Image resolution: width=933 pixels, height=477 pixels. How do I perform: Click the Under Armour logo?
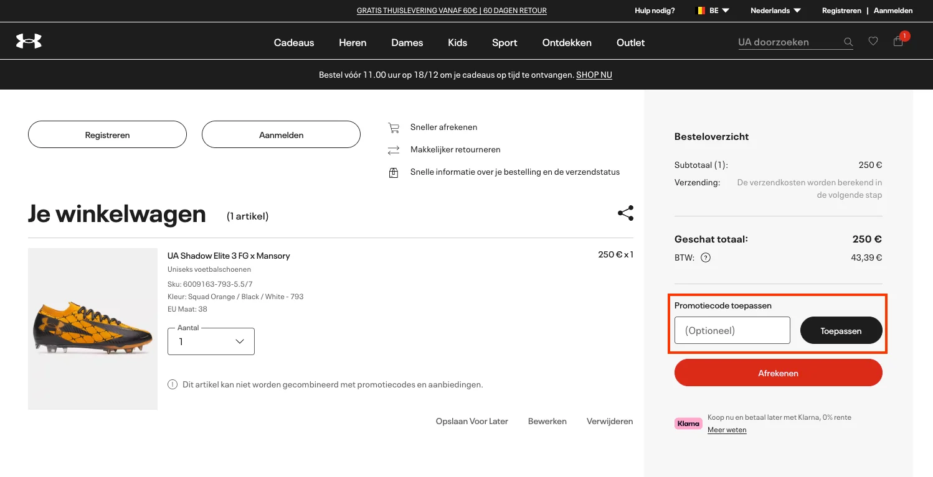(x=29, y=40)
